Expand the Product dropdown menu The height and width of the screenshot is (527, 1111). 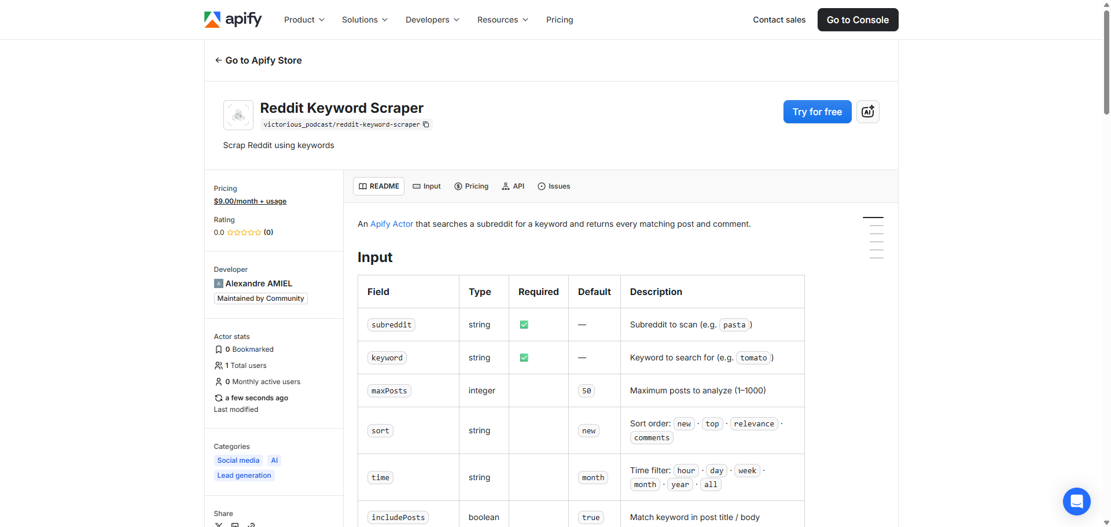(304, 20)
